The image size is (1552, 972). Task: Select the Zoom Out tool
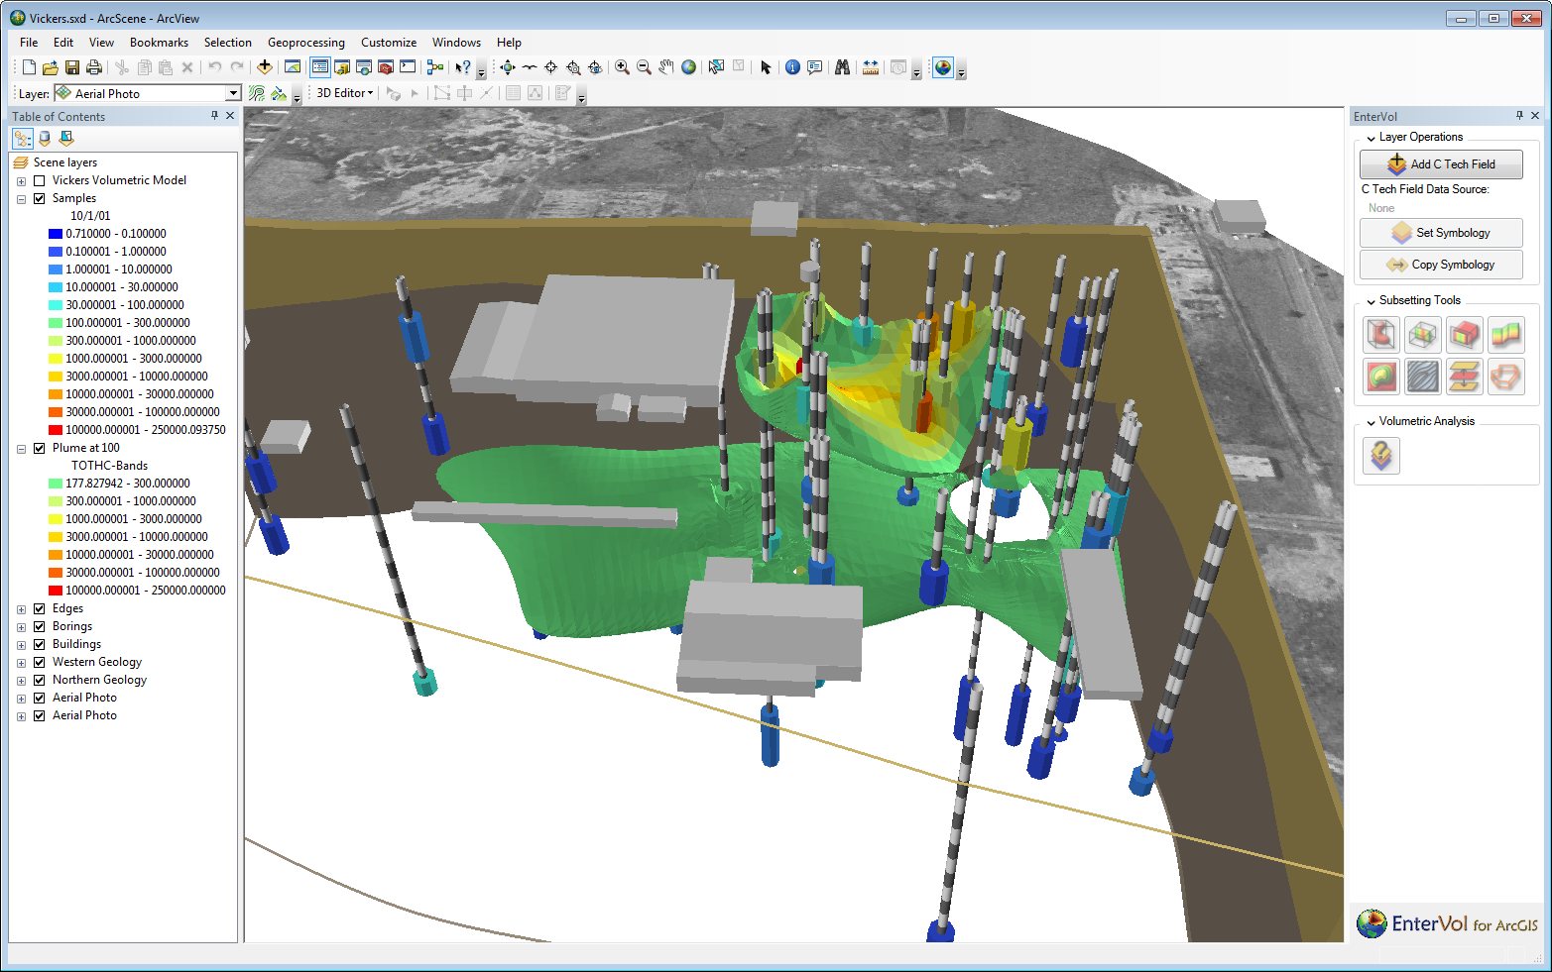click(644, 67)
